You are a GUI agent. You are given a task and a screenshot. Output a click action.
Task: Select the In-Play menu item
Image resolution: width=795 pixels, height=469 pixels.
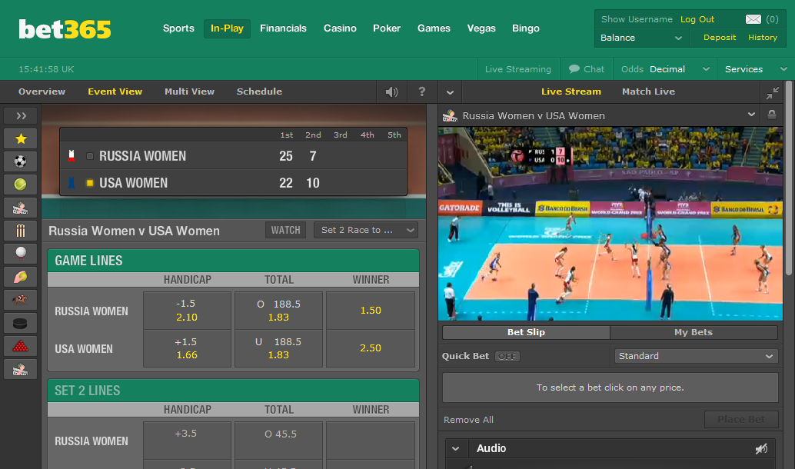click(x=227, y=28)
